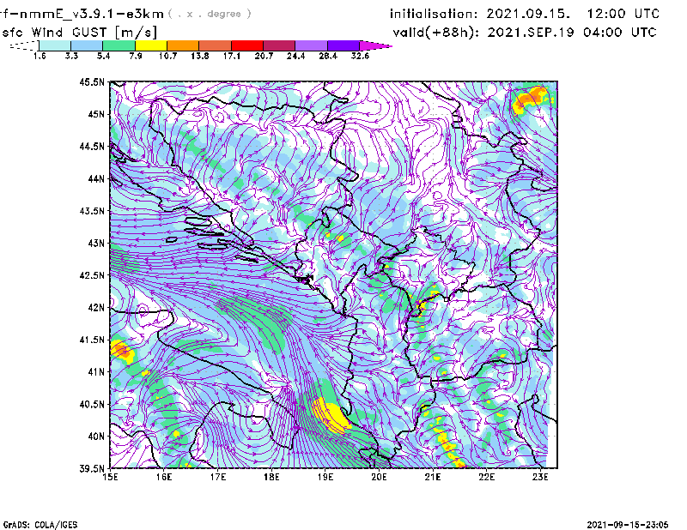The image size is (687, 530).
Task: Click the dashed white start of the legend
Action: (25, 45)
